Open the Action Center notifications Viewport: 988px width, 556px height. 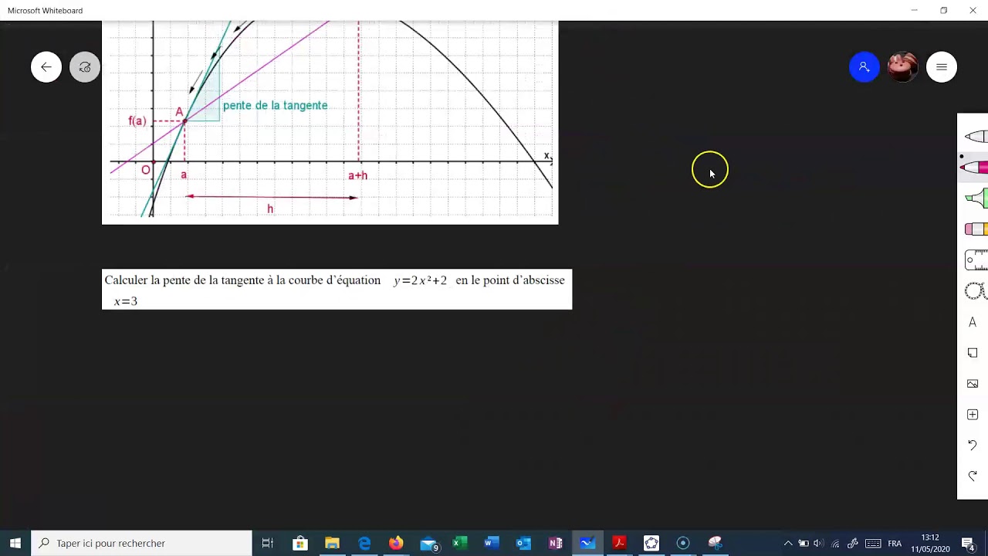point(968,543)
